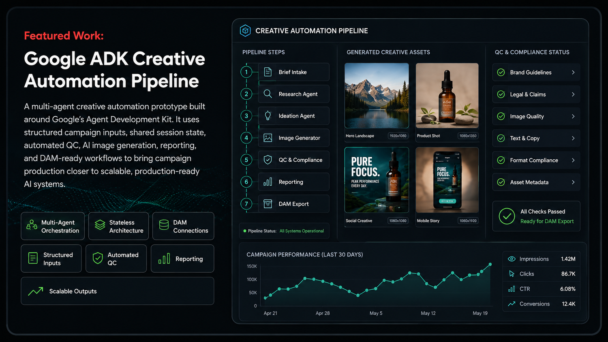The image size is (608, 342).
Task: Expand the Asset Metadata chevron
Action: click(573, 182)
